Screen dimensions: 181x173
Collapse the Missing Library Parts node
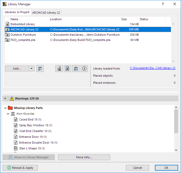pos(6,108)
